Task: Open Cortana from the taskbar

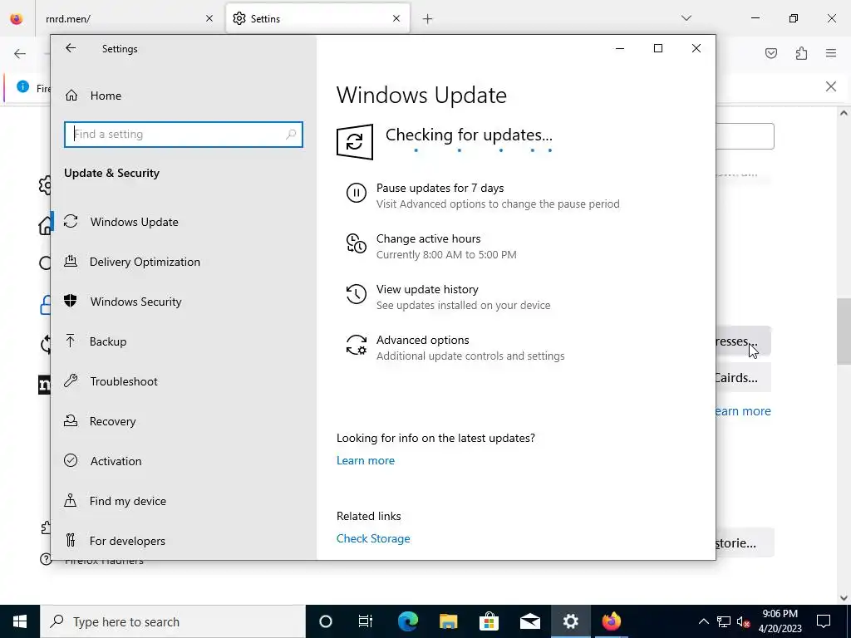Action: click(x=325, y=621)
